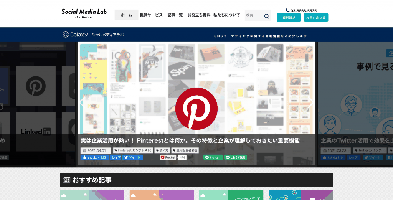This screenshot has height=200, width=393.
Task: Click the ツイート button on the right slide
Action: coord(373,157)
